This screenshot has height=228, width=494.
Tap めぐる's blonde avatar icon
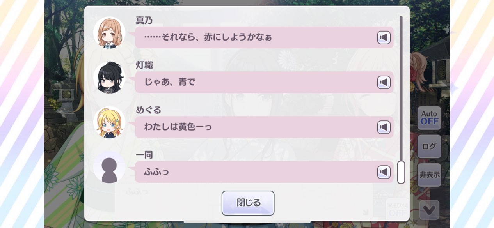pyautogui.click(x=109, y=122)
